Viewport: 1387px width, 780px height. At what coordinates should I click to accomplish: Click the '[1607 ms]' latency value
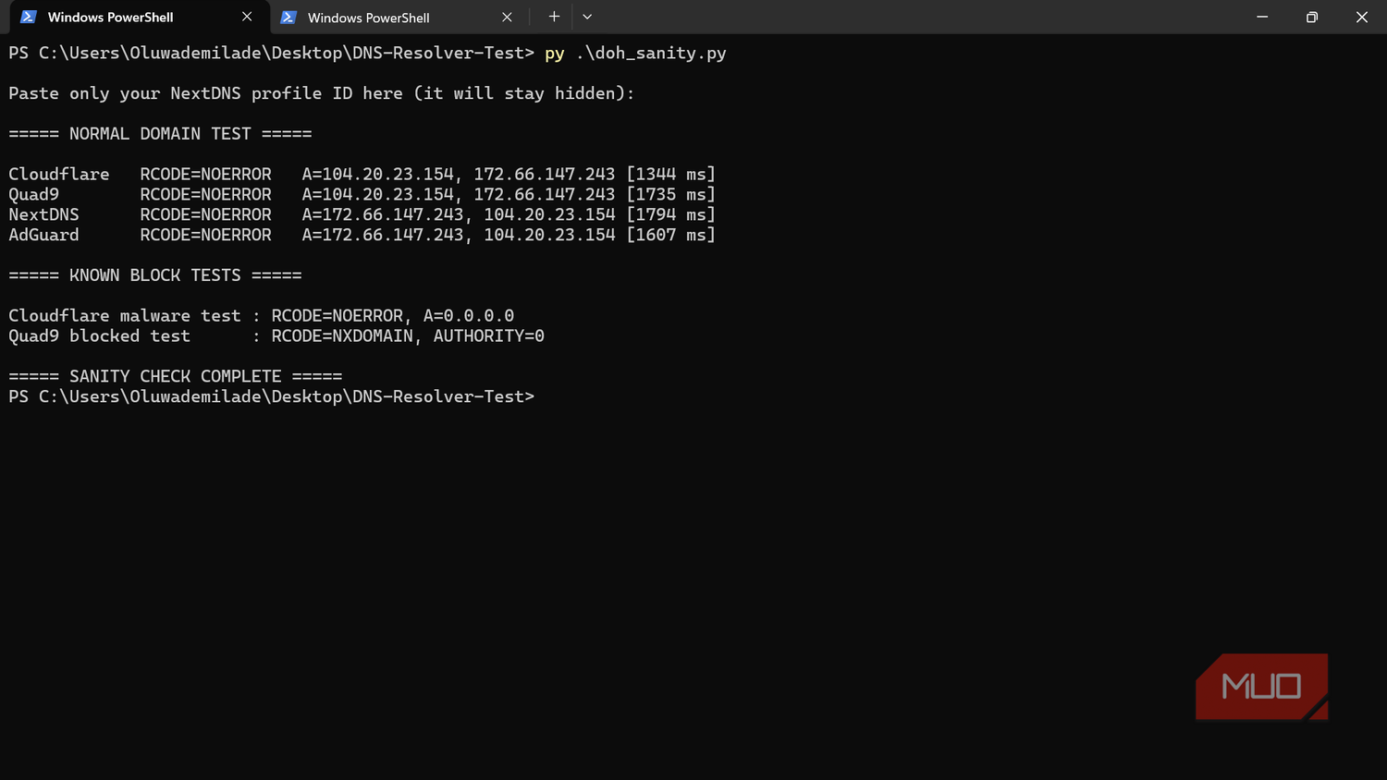(671, 236)
